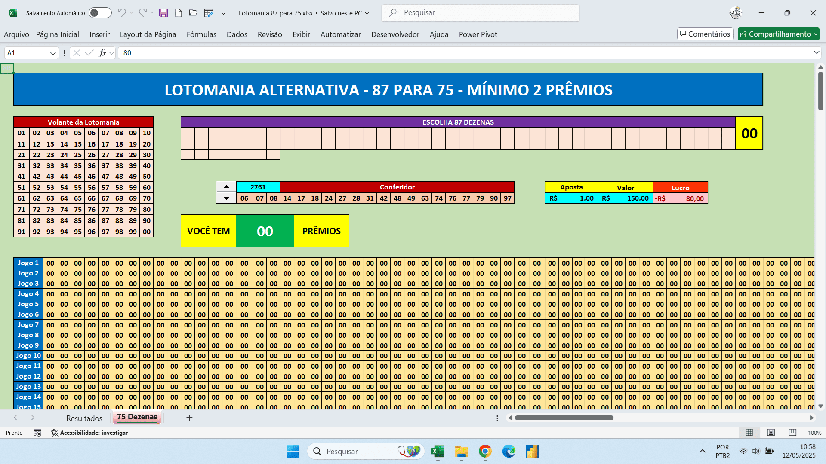Switch to Resultados sheet tab

click(84, 418)
